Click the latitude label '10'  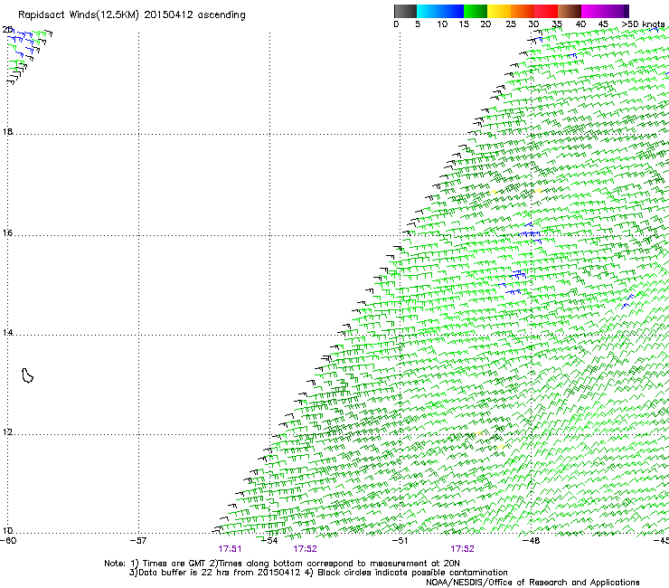click(7, 530)
